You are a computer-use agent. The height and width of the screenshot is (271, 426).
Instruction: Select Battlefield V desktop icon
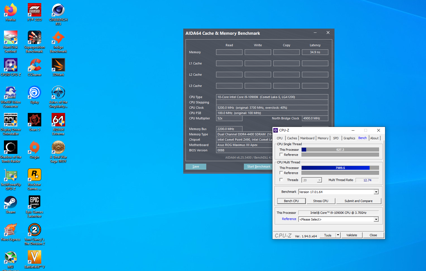click(35, 260)
